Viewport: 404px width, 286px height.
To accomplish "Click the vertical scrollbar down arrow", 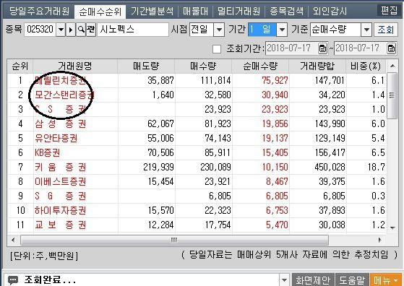I will 392,227.
